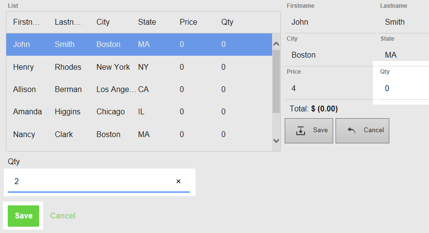The height and width of the screenshot is (233, 429).
Task: Select the Nancy Clark row
Action: [x=139, y=135]
